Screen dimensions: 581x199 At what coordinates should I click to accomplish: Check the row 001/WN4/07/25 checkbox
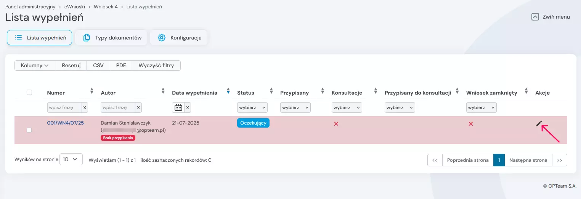coord(29,130)
